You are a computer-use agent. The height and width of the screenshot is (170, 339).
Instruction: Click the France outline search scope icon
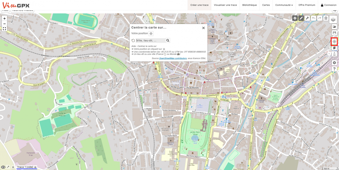tap(133, 41)
